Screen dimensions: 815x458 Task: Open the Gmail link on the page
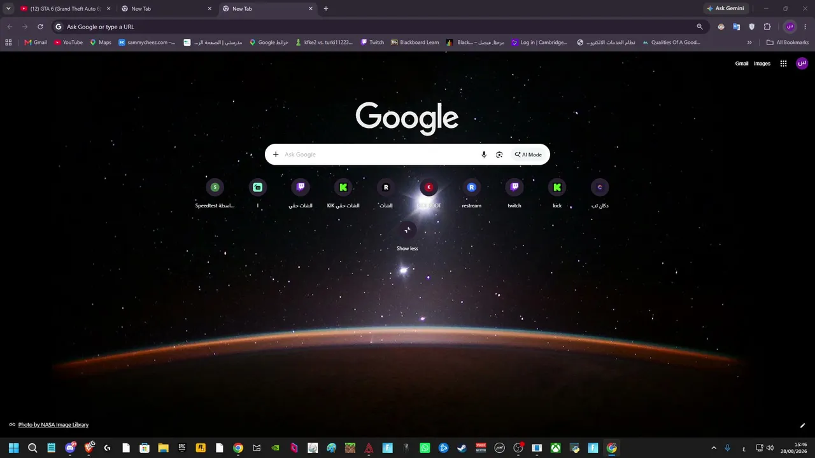(x=742, y=64)
